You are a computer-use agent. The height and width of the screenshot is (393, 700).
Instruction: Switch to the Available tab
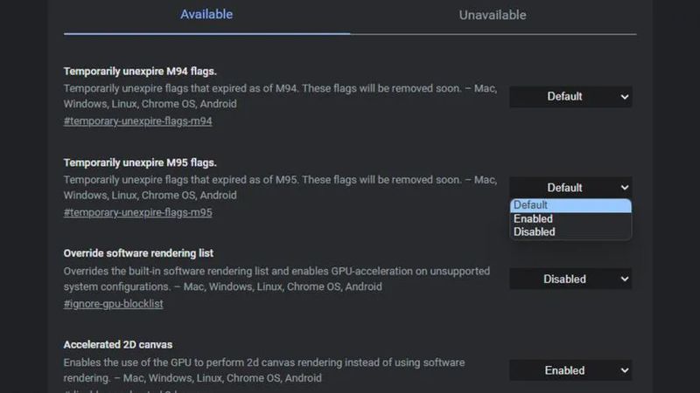pyautogui.click(x=206, y=15)
